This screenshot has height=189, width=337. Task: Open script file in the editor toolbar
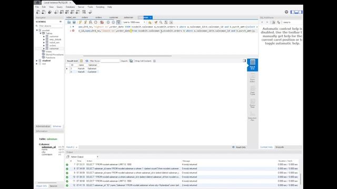[69, 22]
